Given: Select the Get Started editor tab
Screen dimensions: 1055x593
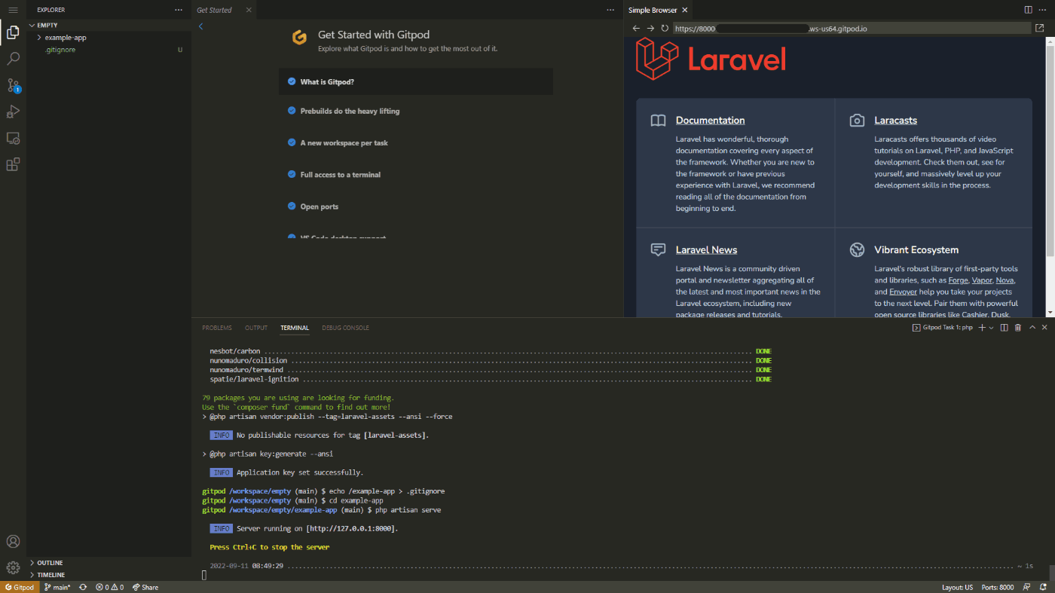Looking at the screenshot, I should pyautogui.click(x=224, y=10).
